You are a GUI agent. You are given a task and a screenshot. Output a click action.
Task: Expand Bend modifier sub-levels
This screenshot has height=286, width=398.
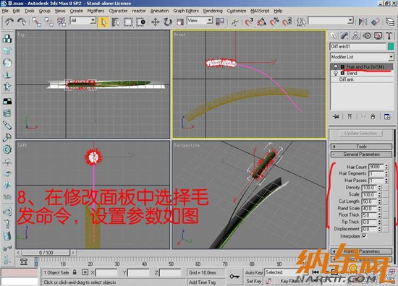(x=342, y=73)
